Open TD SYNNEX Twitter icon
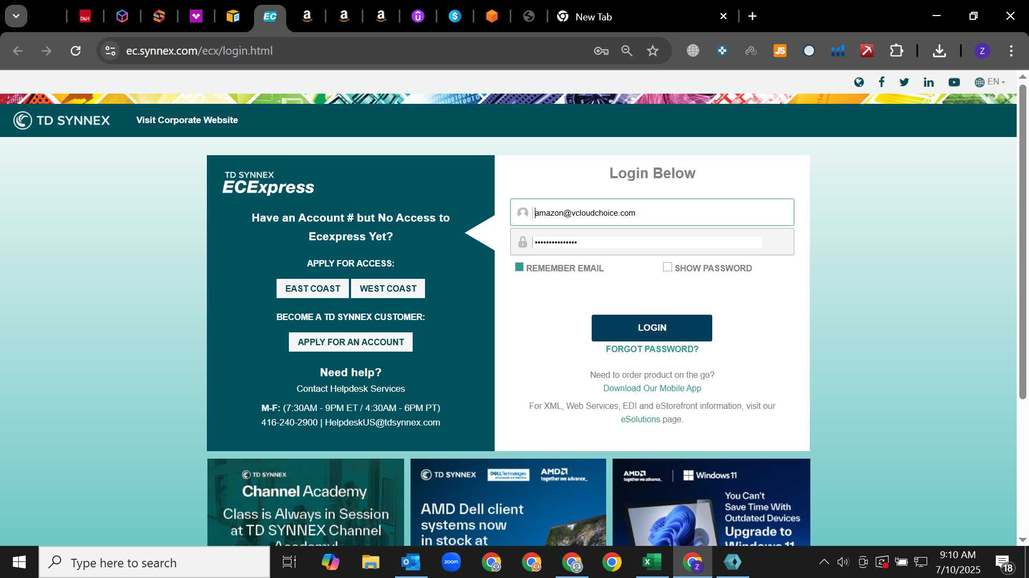1029x578 pixels. point(904,82)
